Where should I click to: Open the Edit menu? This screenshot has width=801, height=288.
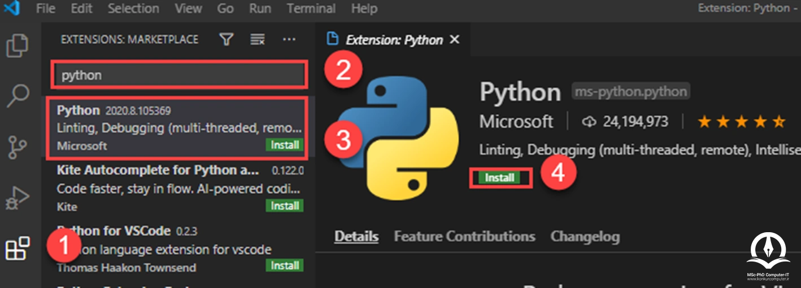(x=81, y=9)
